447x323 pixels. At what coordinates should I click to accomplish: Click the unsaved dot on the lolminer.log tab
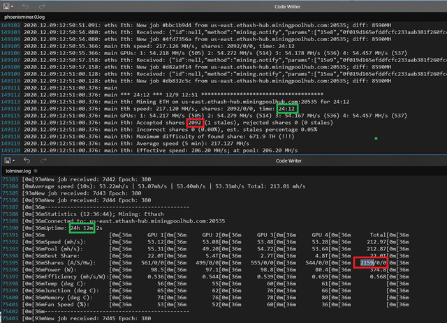[x=36, y=171]
